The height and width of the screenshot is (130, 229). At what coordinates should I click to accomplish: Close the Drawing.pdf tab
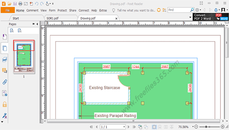[x=116, y=19]
